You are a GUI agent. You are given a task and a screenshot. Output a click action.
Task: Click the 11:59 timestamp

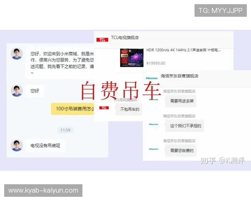(65, 130)
